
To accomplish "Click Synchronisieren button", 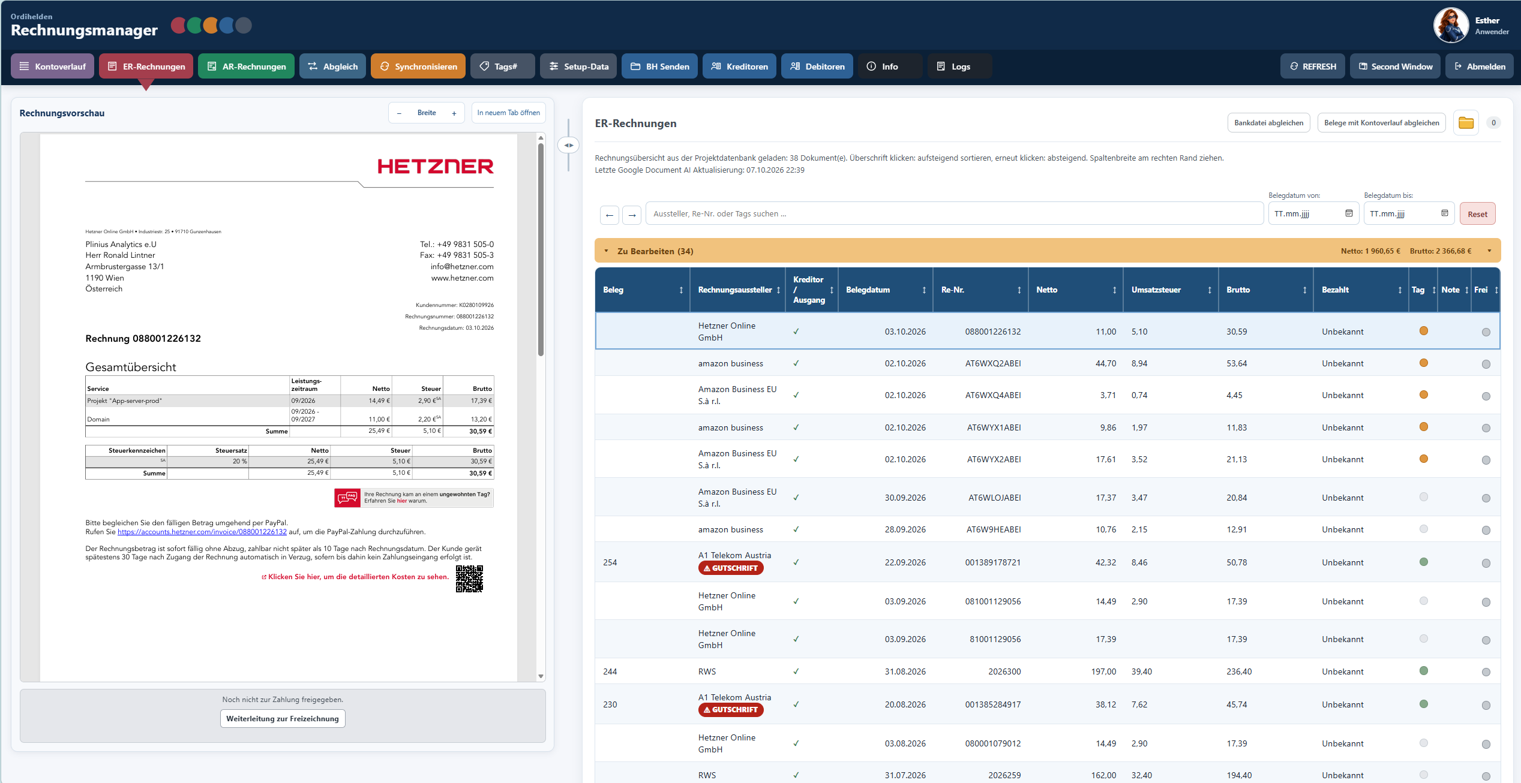I will click(x=418, y=67).
